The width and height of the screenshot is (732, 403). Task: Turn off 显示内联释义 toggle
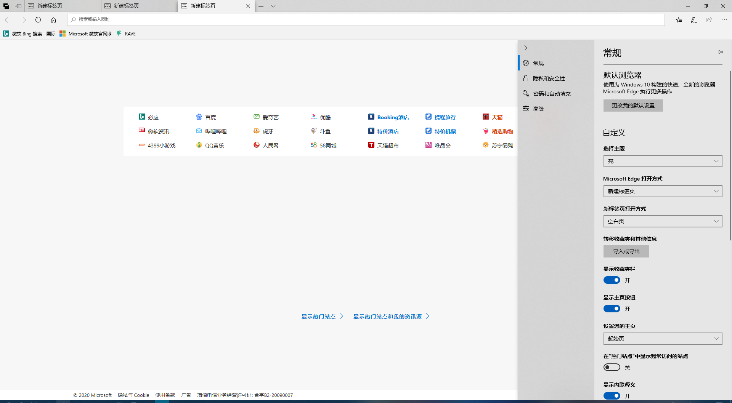[x=612, y=396]
